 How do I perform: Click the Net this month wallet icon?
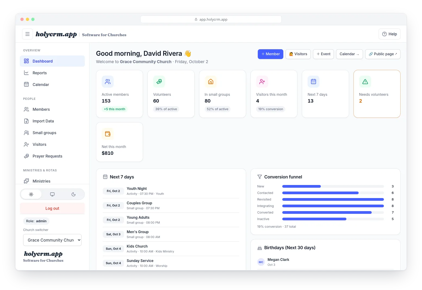(x=108, y=134)
